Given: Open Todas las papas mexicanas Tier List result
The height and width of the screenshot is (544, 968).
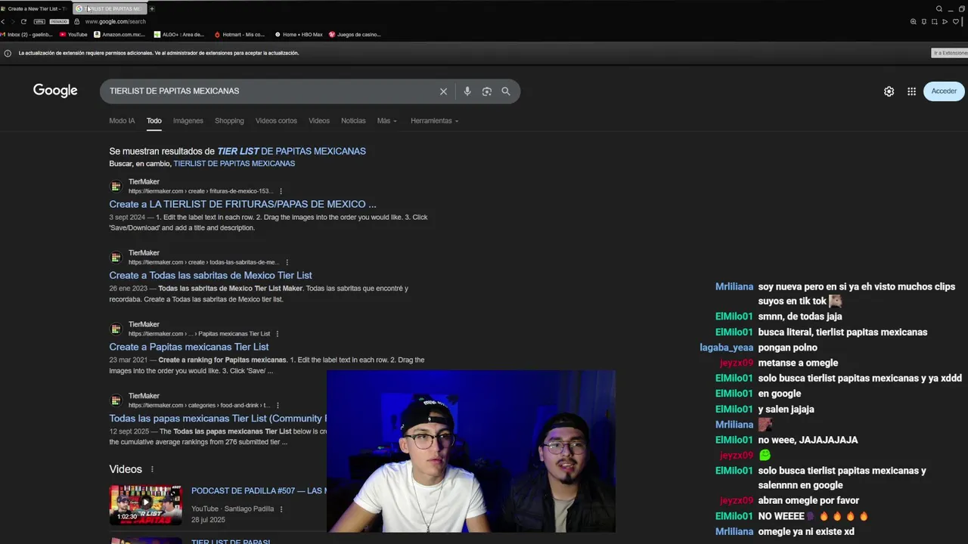Looking at the screenshot, I should 218,419.
